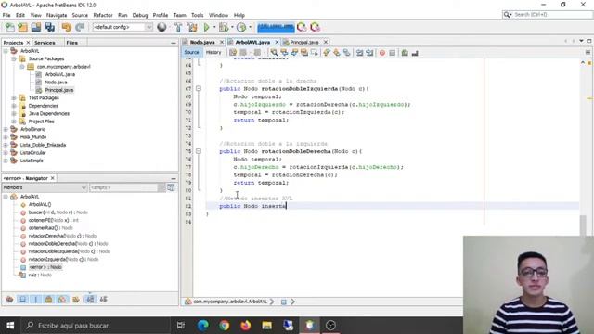
Task: Toggle Sort by Name in Navigator
Action: click(90, 300)
